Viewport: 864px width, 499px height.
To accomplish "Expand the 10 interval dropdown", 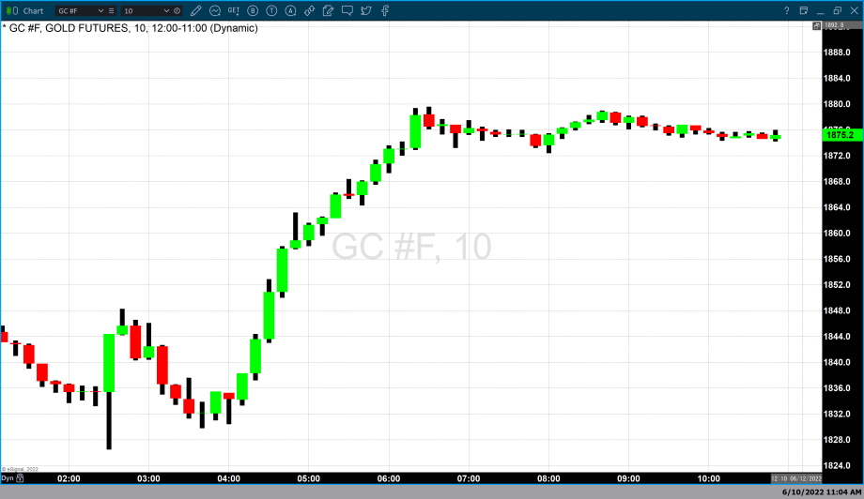I will pyautogui.click(x=167, y=10).
